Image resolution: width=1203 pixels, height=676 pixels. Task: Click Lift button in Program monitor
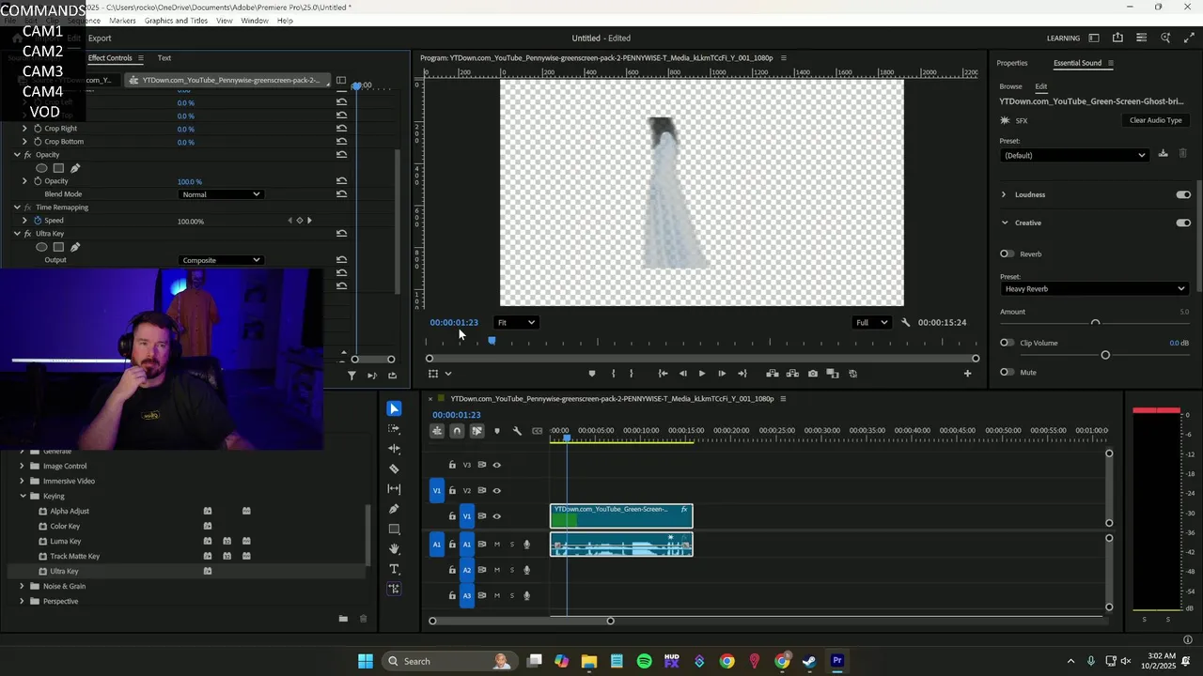coord(773,374)
